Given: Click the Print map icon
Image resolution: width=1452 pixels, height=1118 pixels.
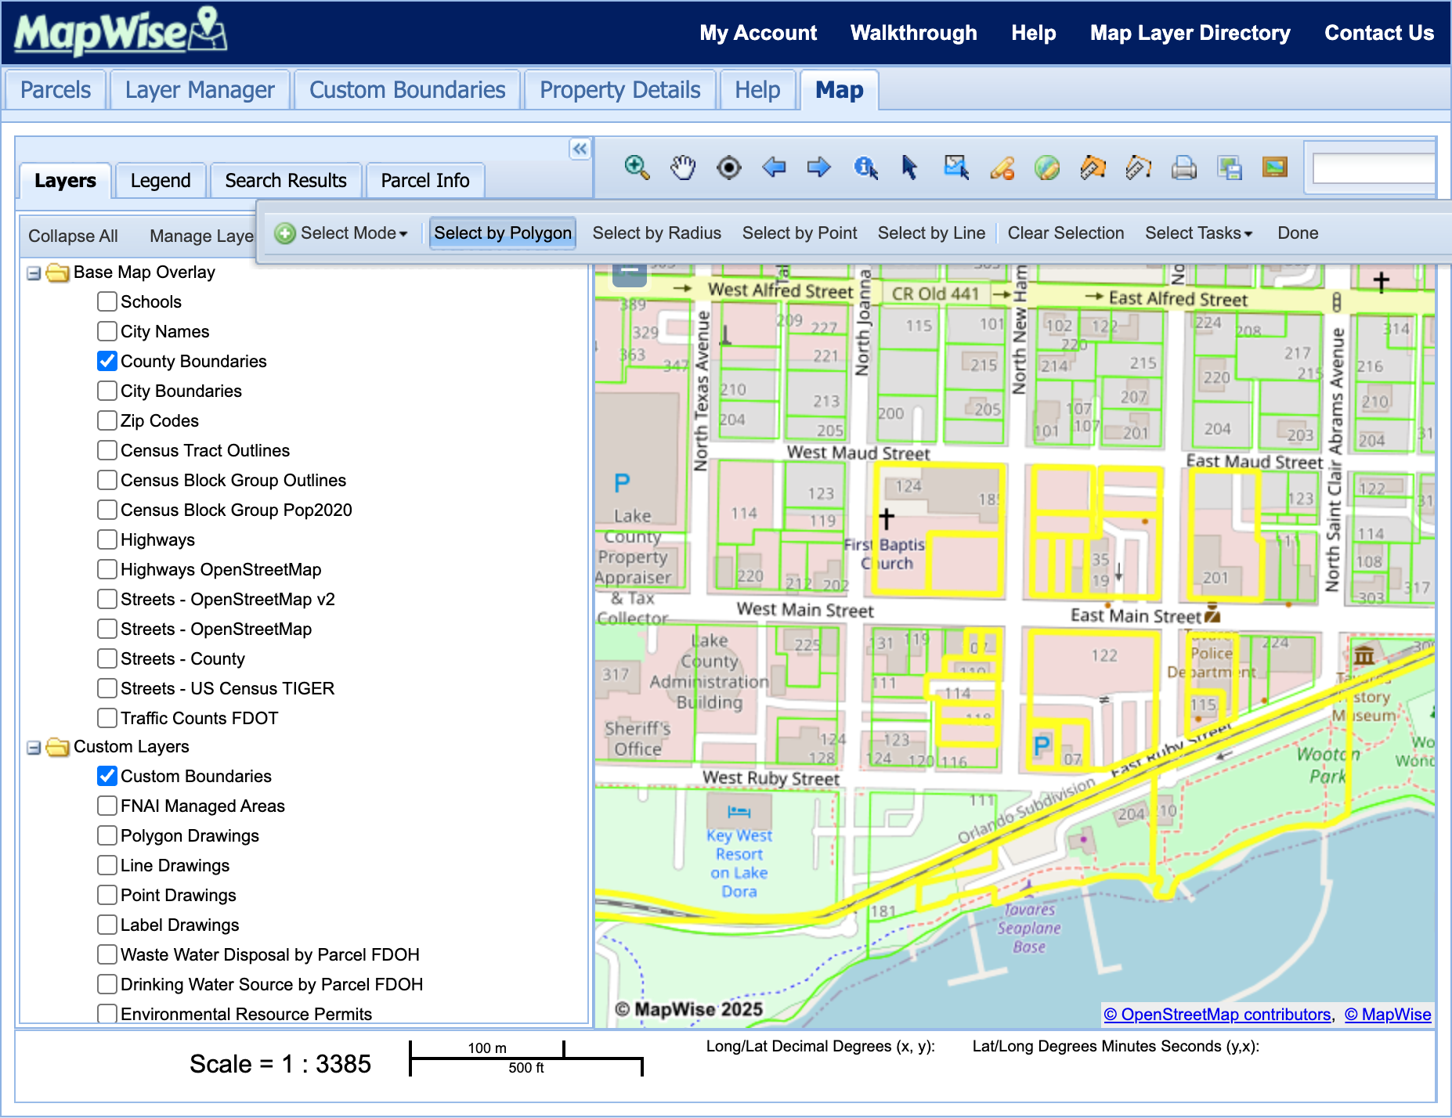Looking at the screenshot, I should click(x=1183, y=167).
